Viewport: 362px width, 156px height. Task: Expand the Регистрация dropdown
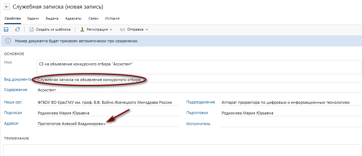coord(96,29)
